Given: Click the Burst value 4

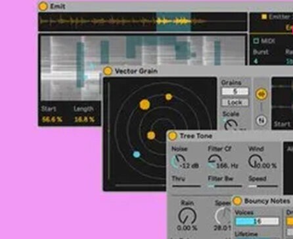Looking at the screenshot, I should 256,61.
